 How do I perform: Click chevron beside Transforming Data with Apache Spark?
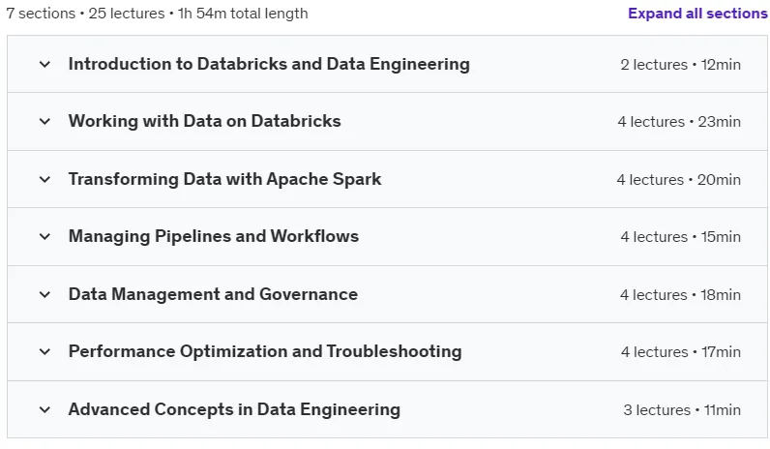click(x=44, y=179)
